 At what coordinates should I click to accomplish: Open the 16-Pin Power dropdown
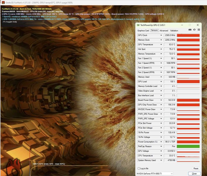point(161,132)
